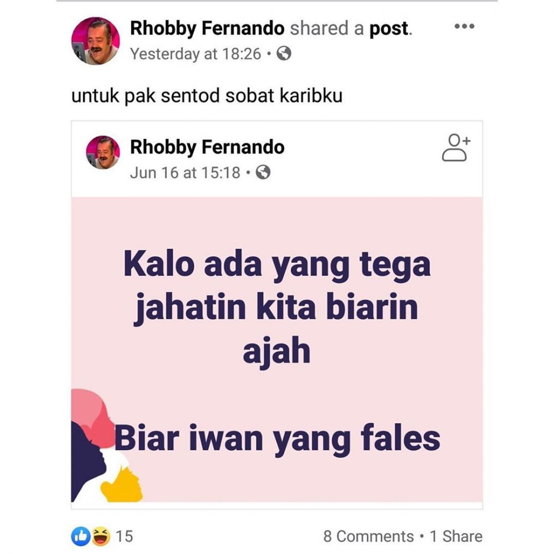View the 1 Share details
This screenshot has width=554, height=554.
[x=456, y=536]
